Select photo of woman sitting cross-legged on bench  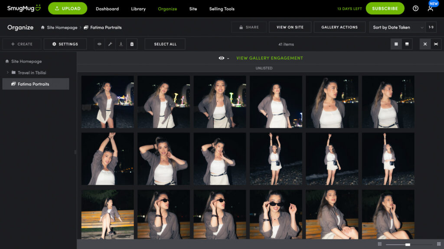pyautogui.click(x=108, y=214)
